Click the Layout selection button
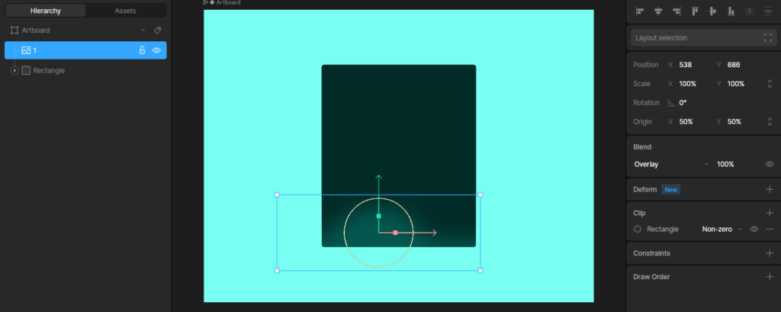 [703, 38]
